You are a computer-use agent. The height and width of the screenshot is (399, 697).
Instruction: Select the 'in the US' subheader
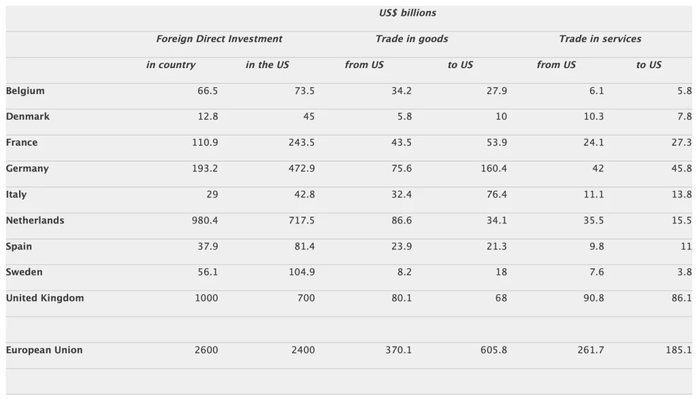[268, 65]
